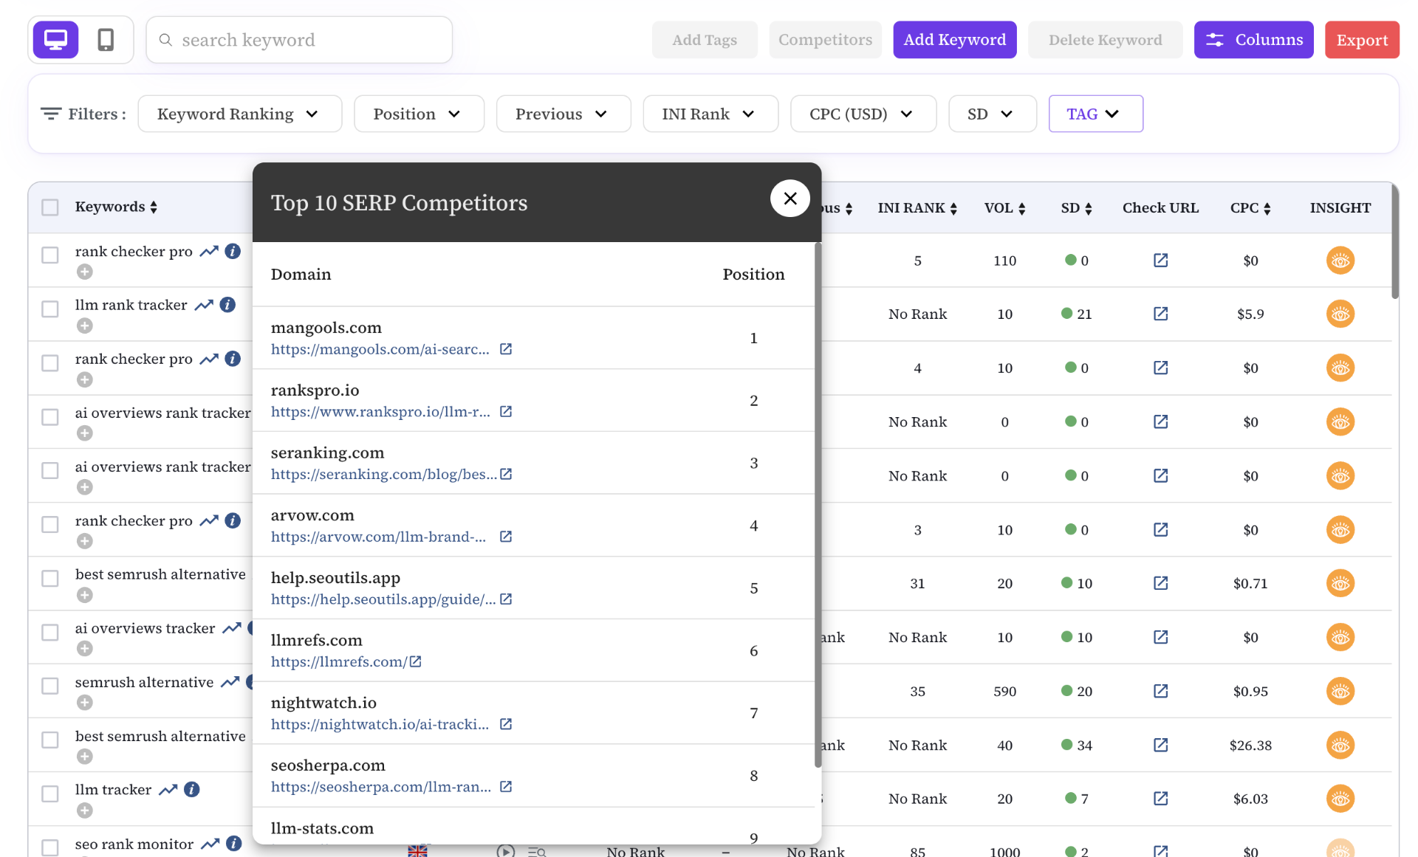
Task: Expand the TAG filter dropdown
Action: coord(1096,114)
